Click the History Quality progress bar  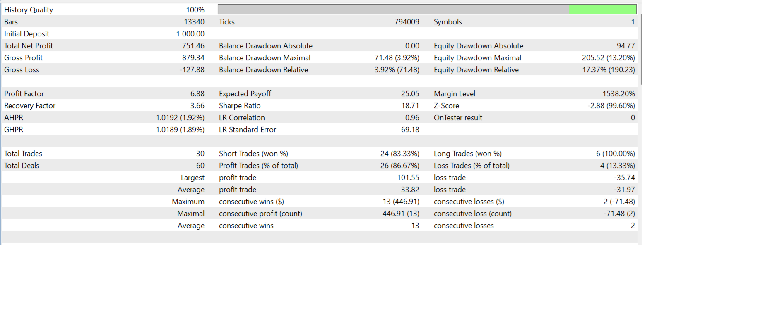427,9
